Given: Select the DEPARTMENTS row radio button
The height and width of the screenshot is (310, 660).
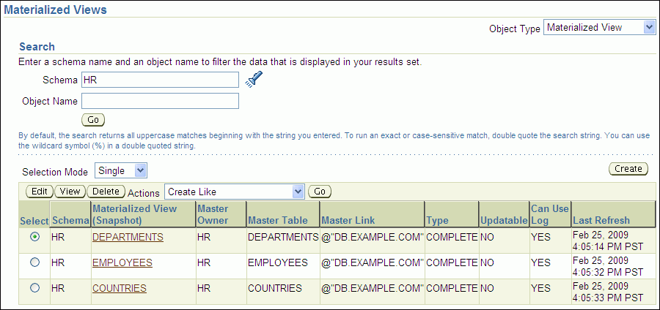Looking at the screenshot, I should click(x=34, y=237).
